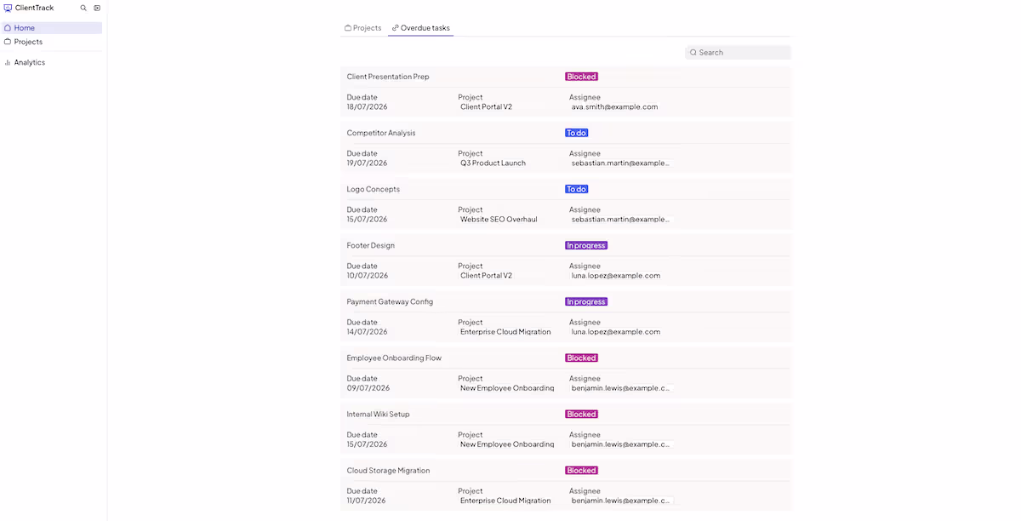Open Analytics in the sidebar
1021x521 pixels.
point(51,62)
